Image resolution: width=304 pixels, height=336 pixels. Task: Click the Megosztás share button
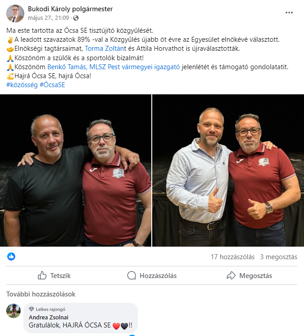click(249, 275)
